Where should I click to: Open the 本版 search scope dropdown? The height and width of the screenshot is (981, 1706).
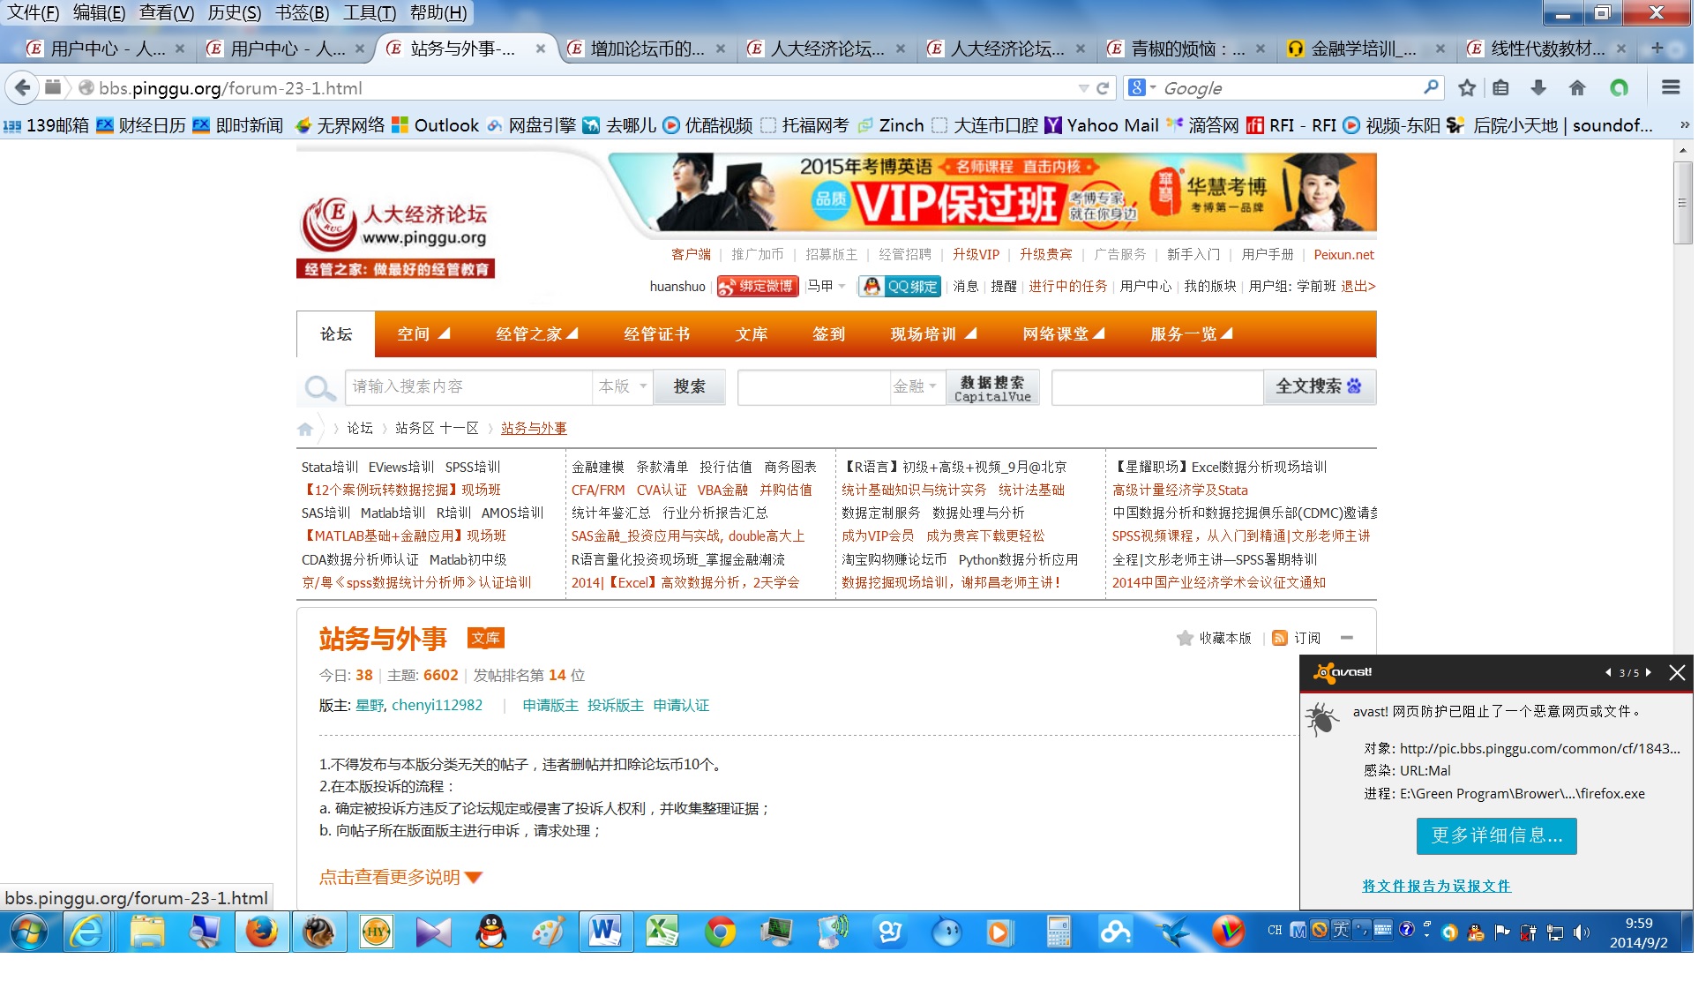tap(623, 386)
